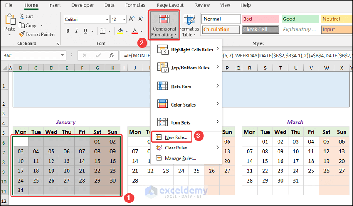Image resolution: width=353 pixels, height=206 pixels.
Task: Click Highlight Cells Rules icon
Action: [162, 50]
